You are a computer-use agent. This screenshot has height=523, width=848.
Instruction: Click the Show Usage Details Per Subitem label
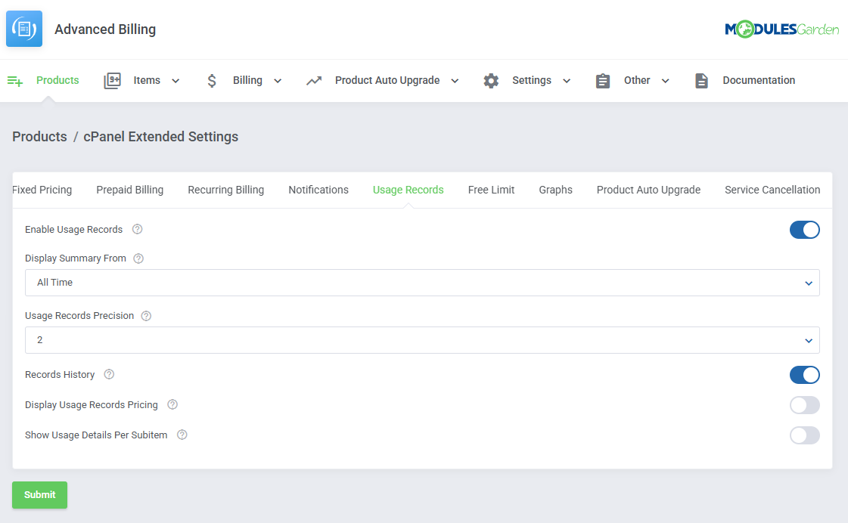96,435
